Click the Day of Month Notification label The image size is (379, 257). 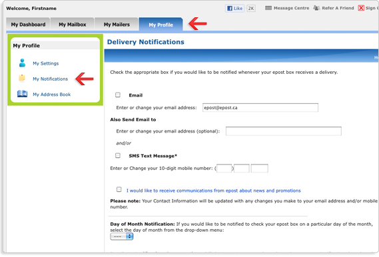[x=143, y=224]
